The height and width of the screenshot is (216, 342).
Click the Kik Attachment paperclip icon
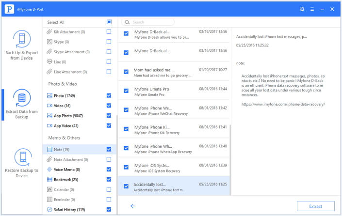coord(49,32)
